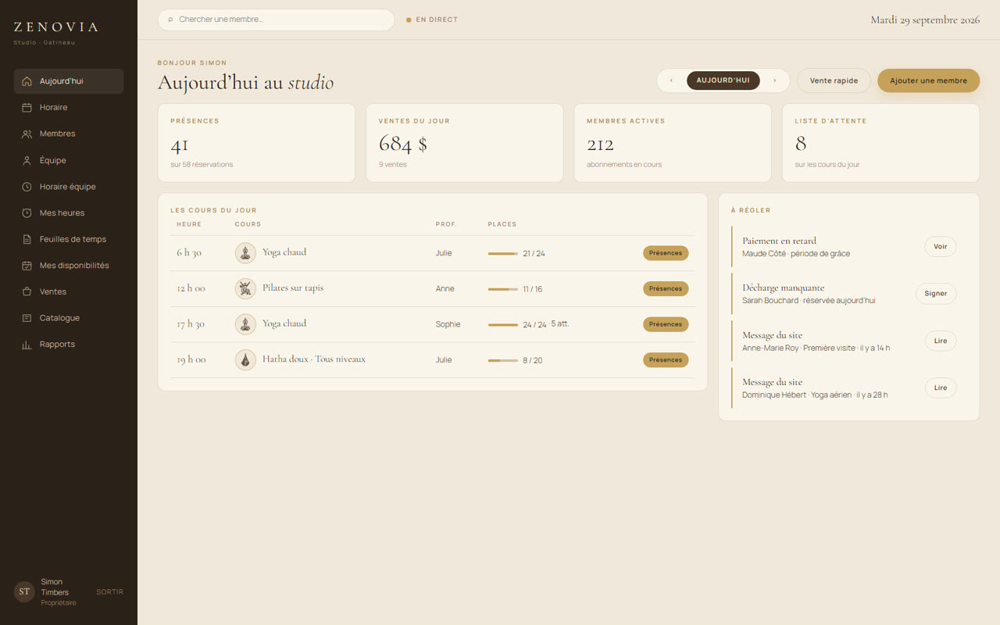
Task: Click the clock icon beside Horaire équipe
Action: click(x=27, y=187)
